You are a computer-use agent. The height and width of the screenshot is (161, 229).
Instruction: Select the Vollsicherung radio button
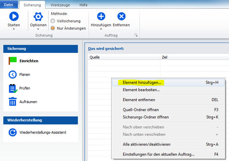(x=53, y=21)
